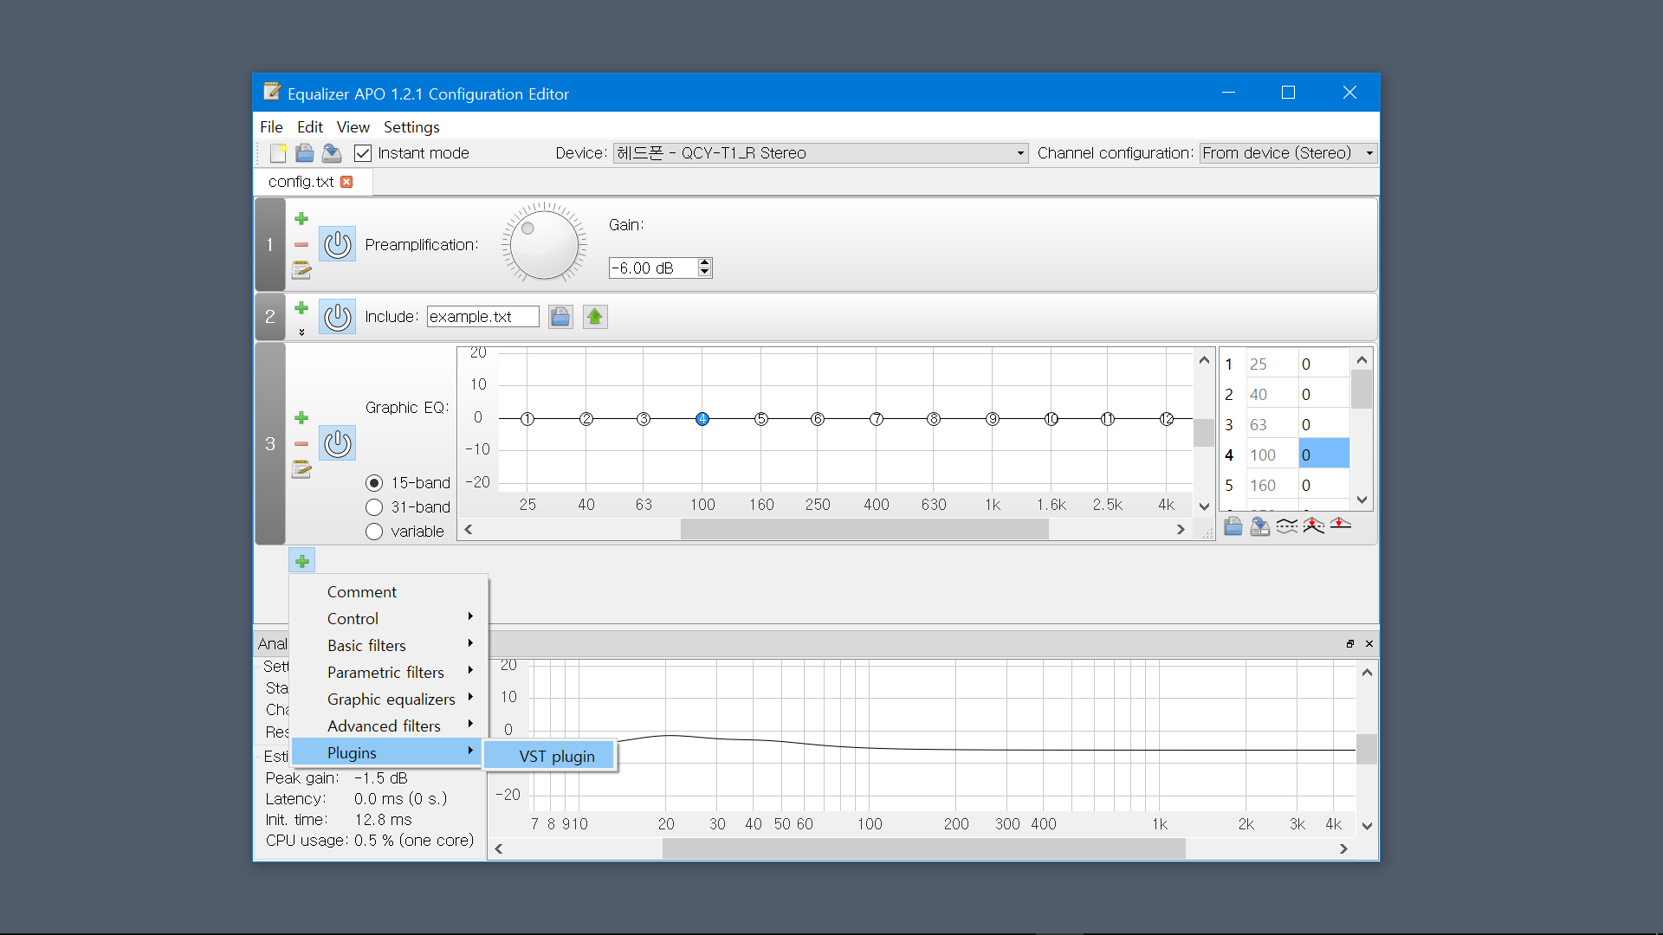Select EQ band node 7 at 400 Hz
The width and height of the screenshot is (1663, 935).
[x=877, y=419]
